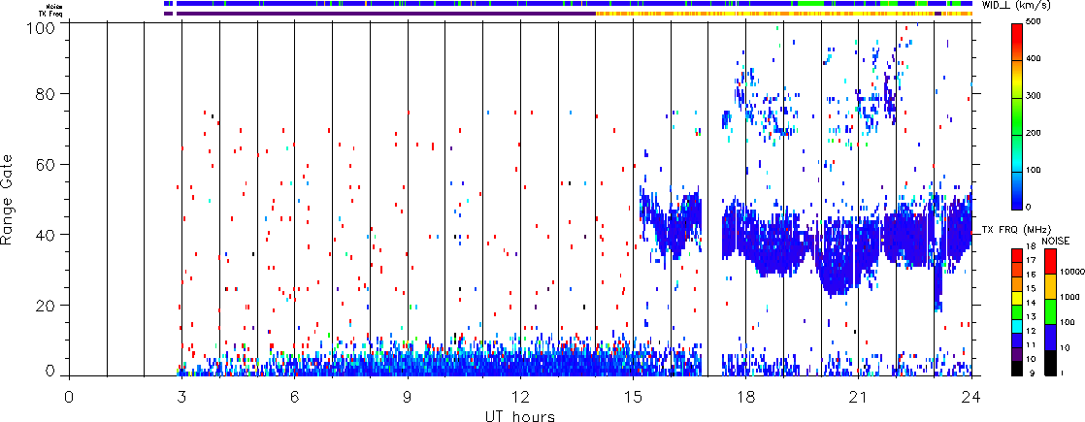This screenshot has width=1085, height=422.
Task: Click the 'Range Gate' y-axis title
Action: coord(8,199)
